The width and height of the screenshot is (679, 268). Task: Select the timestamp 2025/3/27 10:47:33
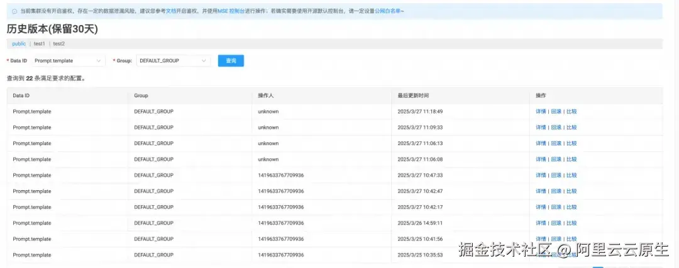point(420,175)
